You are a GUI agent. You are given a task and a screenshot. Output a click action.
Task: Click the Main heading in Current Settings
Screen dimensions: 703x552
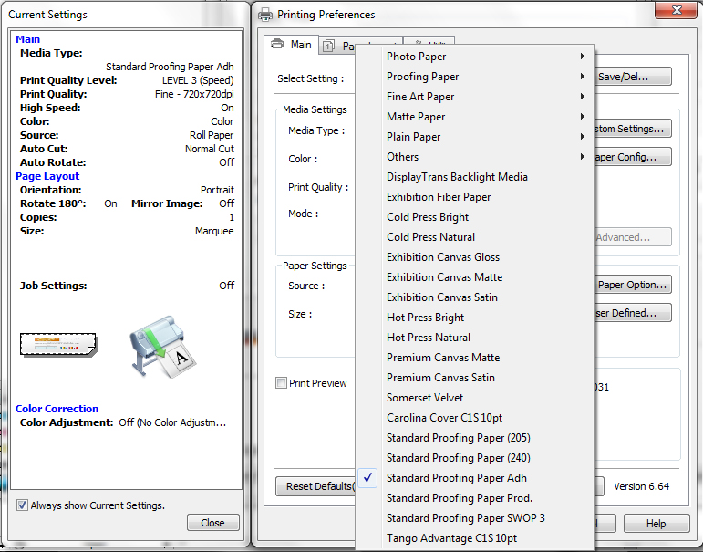[x=27, y=39]
